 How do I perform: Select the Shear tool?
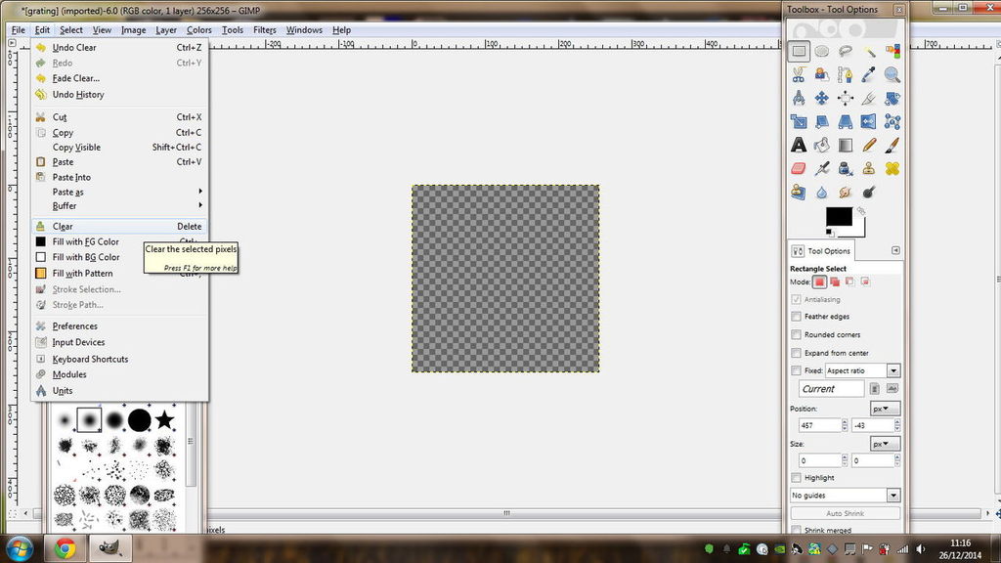pyautogui.click(x=821, y=122)
